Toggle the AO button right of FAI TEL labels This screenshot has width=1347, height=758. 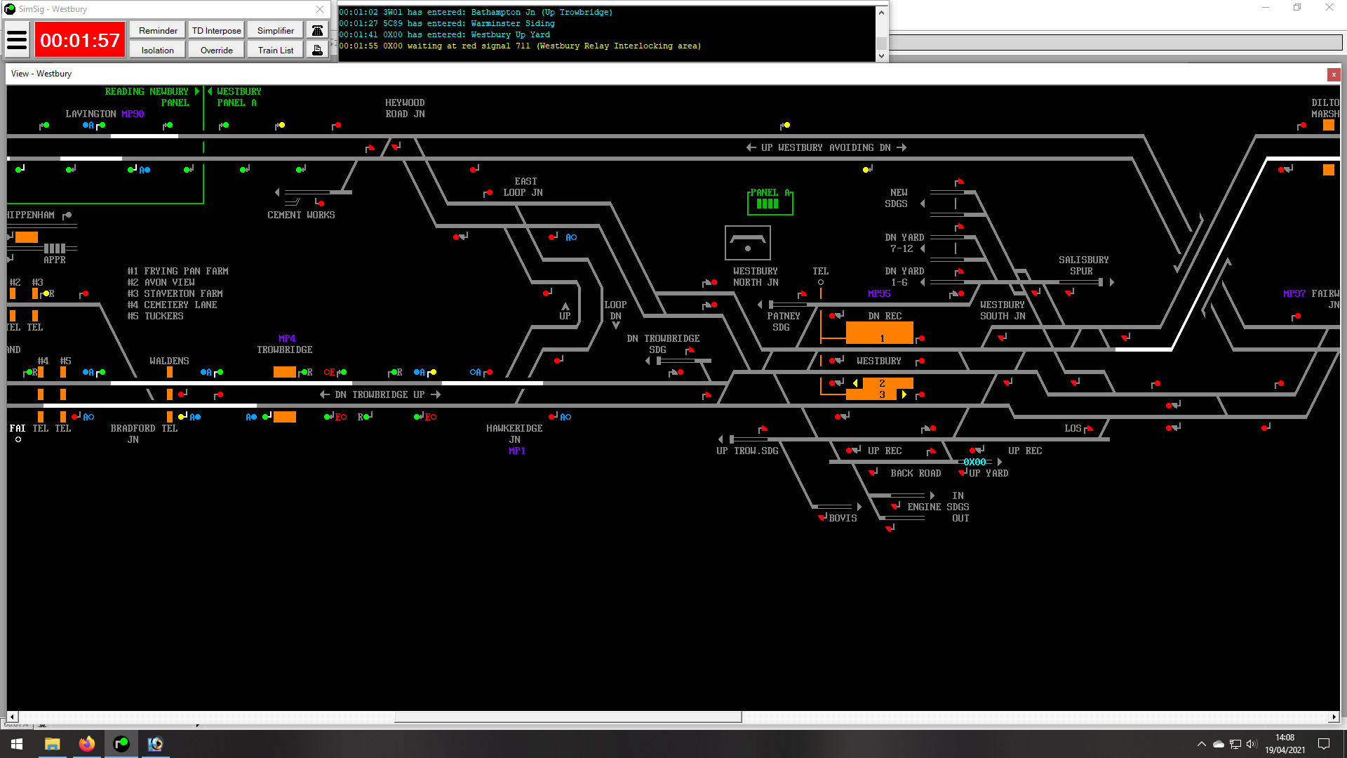(88, 417)
